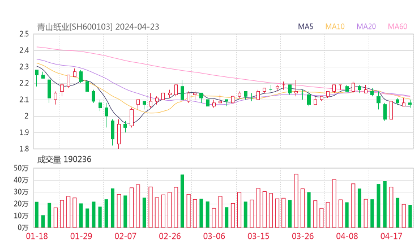Click the 30万 volume axis label
The image size is (419, 249).
point(21,192)
